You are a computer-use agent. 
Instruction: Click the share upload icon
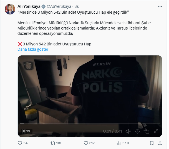160,143
